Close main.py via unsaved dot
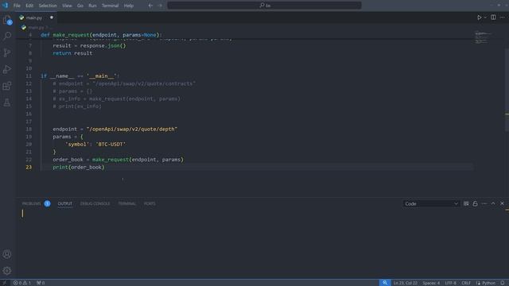509x286 pixels. click(51, 17)
